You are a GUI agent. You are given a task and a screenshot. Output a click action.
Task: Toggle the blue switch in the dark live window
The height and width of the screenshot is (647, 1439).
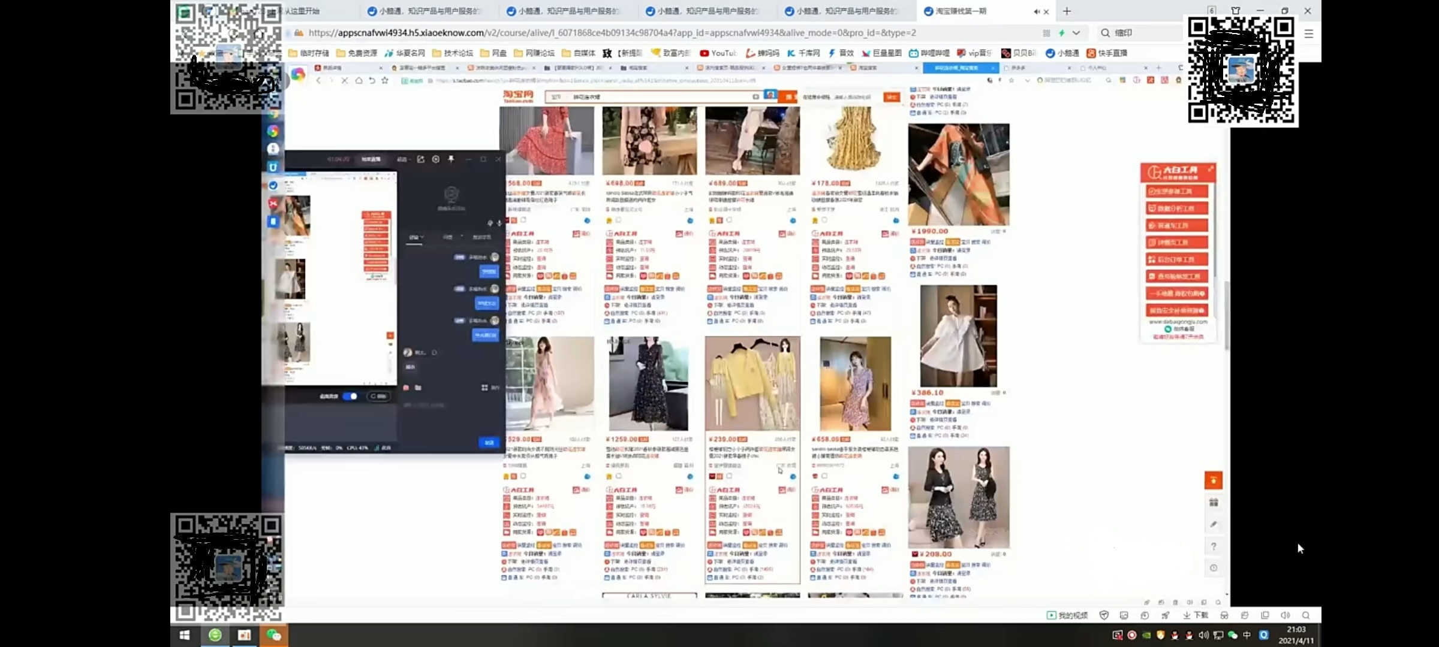tap(351, 397)
